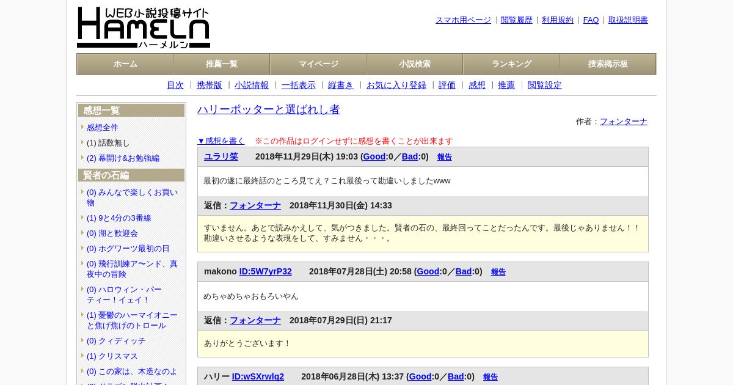
Task: Select (0) この家は、木造なのよ chapter
Action: [132, 372]
